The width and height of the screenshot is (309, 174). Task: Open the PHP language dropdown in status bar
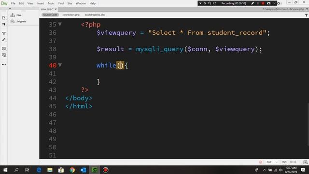tap(272, 162)
